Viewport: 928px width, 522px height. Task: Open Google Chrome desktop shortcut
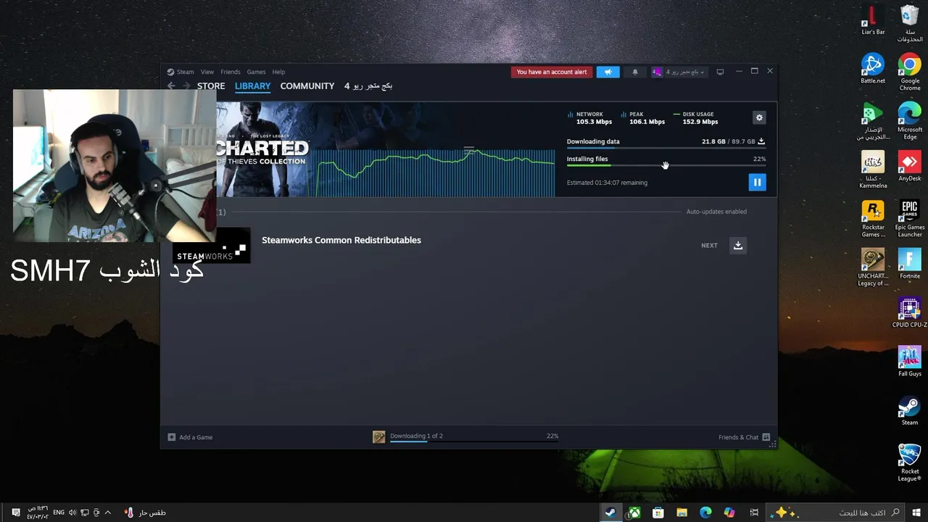click(x=910, y=72)
